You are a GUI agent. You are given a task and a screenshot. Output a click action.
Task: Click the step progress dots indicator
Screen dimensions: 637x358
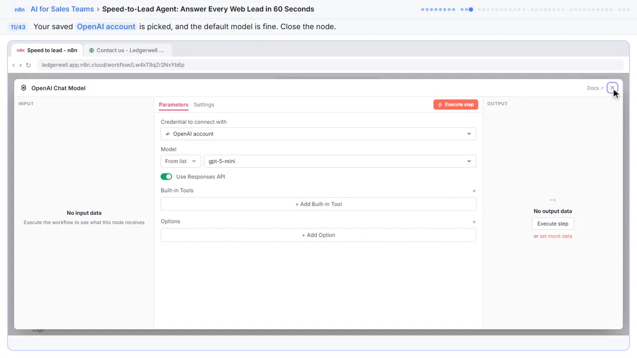click(525, 9)
